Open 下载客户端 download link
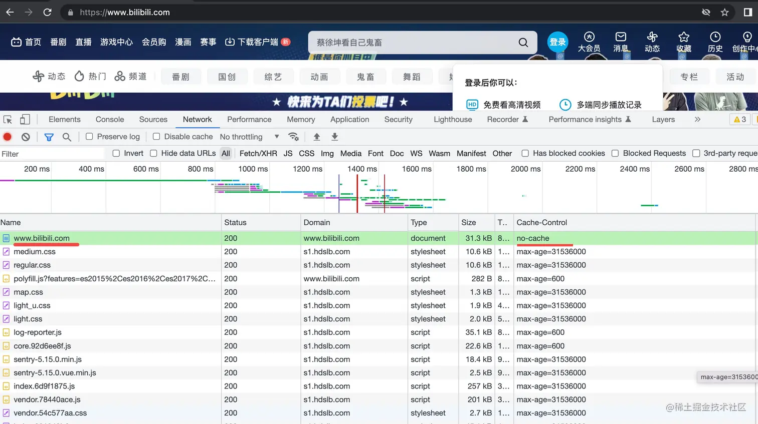This screenshot has width=758, height=424. [x=257, y=42]
